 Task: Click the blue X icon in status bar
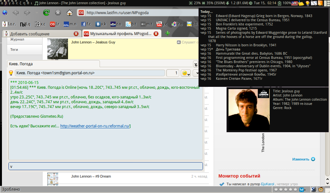pos(302,190)
